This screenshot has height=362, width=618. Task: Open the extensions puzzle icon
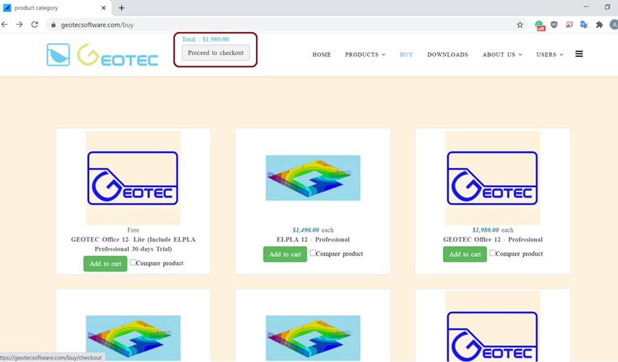[599, 25]
